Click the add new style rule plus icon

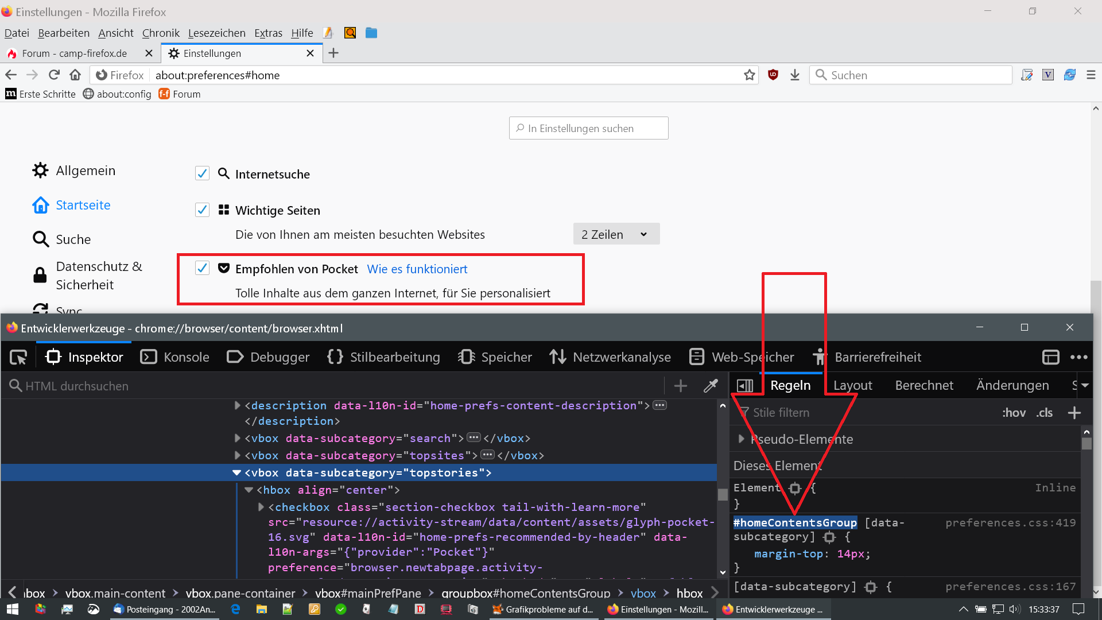[x=1074, y=413]
